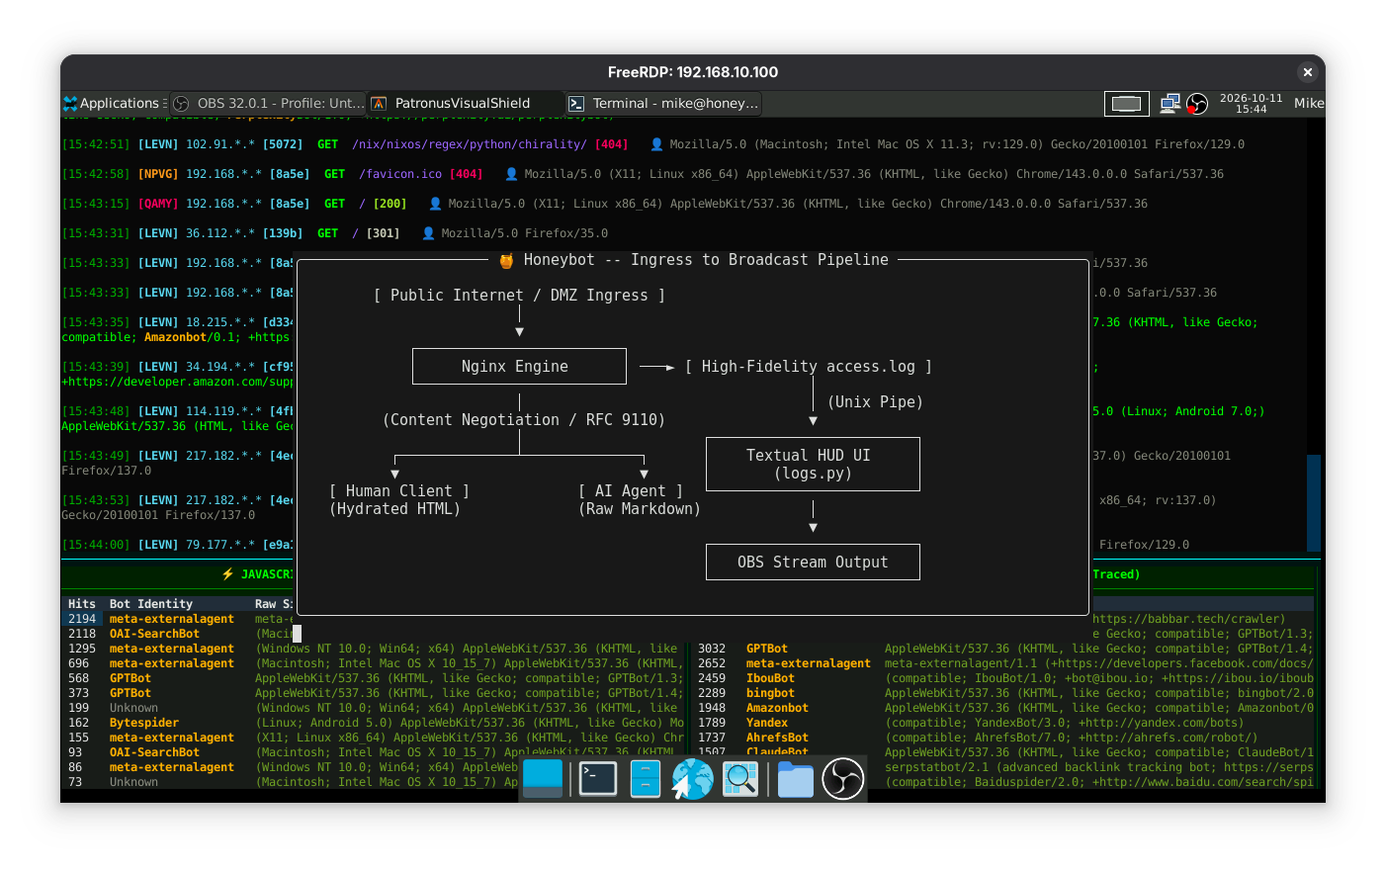
Task: Select the 568 GPTBot row
Action: 374,678
